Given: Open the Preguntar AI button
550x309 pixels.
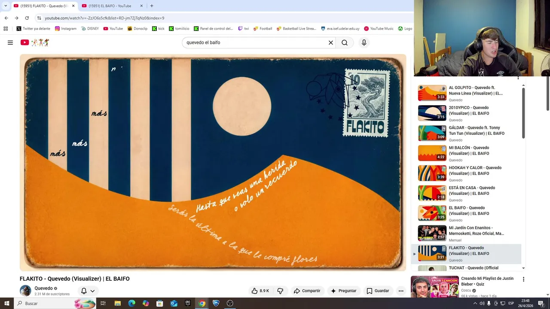Looking at the screenshot, I should tap(343, 291).
